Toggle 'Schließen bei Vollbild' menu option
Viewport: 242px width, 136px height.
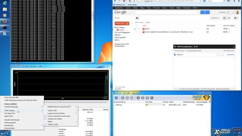[55, 119]
